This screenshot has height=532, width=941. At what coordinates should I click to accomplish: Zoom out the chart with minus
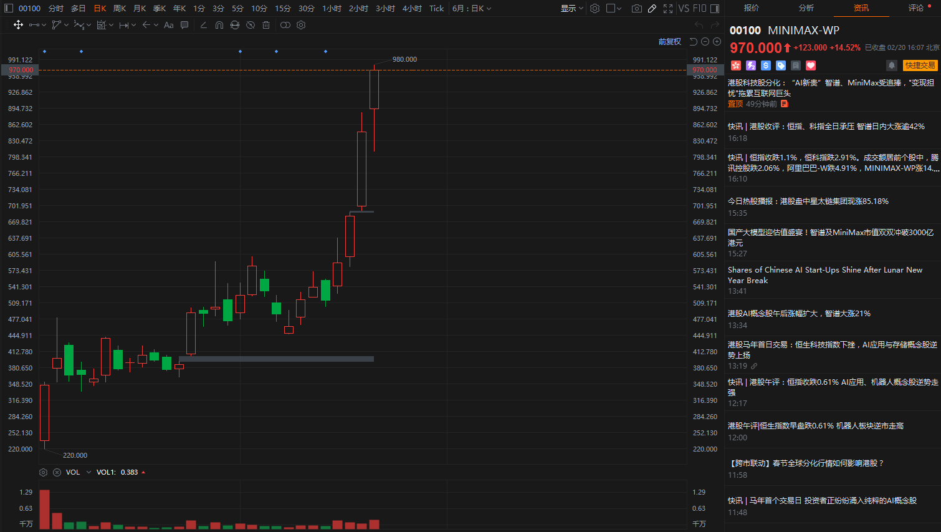(705, 42)
